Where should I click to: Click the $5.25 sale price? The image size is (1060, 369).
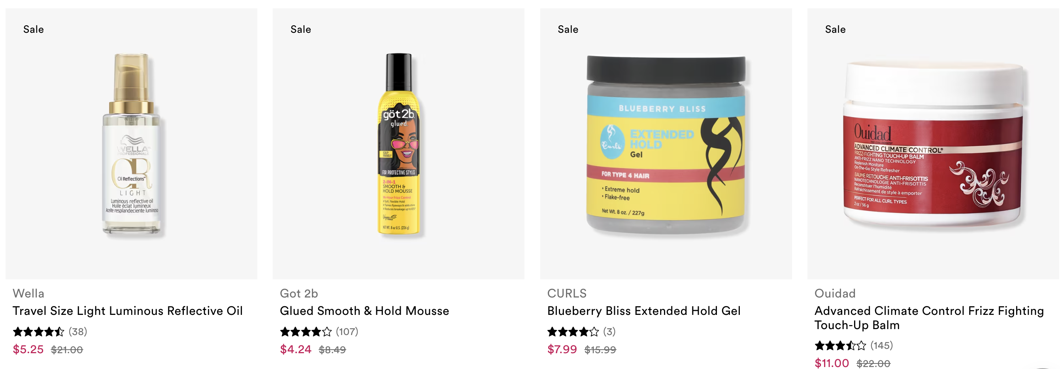tap(28, 350)
